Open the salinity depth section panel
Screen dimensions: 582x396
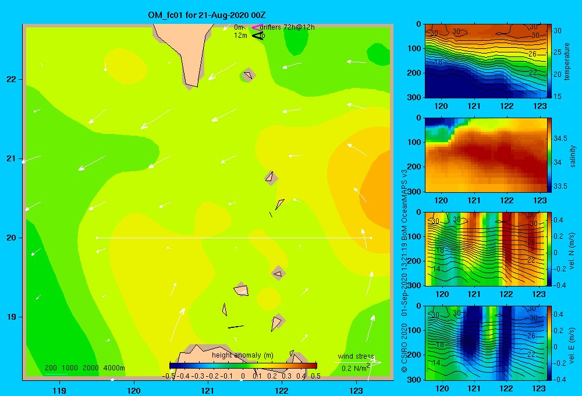485,155
